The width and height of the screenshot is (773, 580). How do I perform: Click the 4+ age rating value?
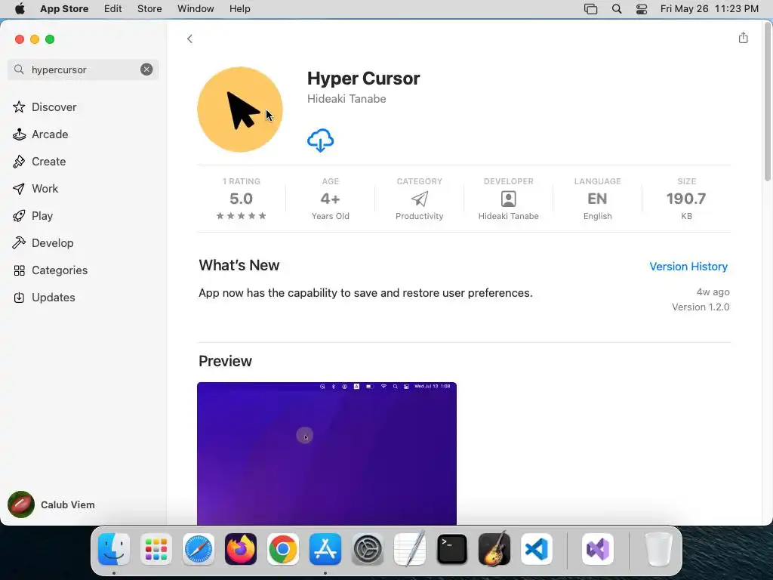point(331,199)
